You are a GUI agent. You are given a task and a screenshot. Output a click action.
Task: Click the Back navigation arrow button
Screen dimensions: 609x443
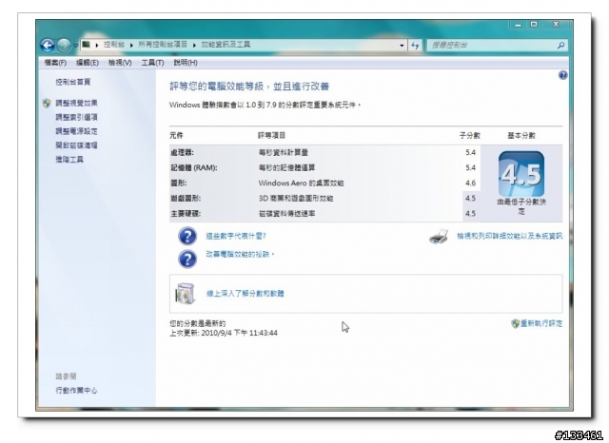pos(48,46)
